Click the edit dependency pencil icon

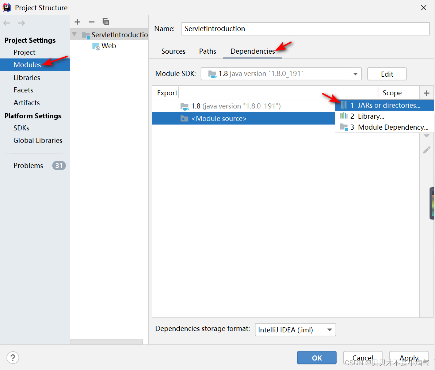point(427,150)
